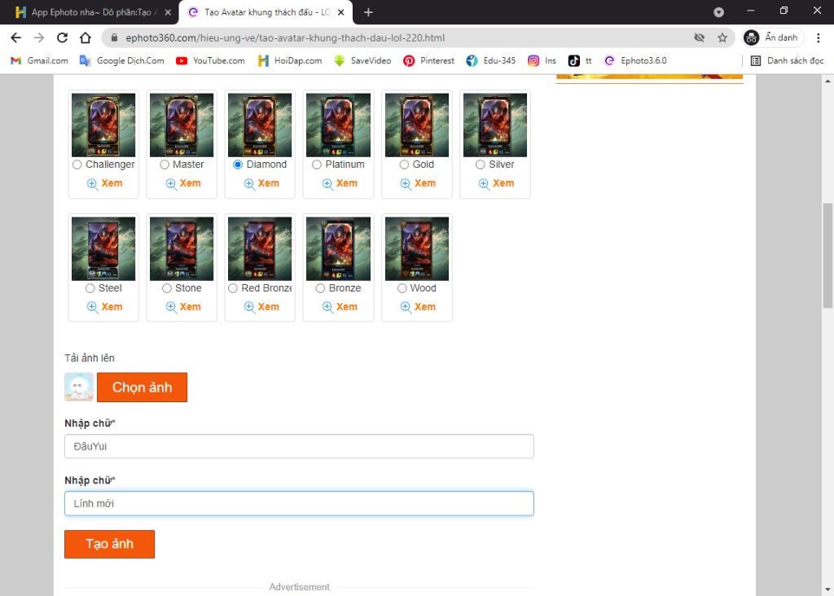
Task: Click the page vertical scrollbar thumb
Action: tap(827, 255)
